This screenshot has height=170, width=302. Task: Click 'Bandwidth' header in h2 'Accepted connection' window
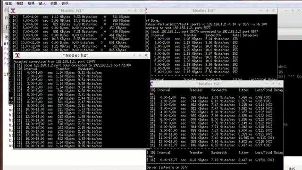pyautogui.click(x=86, y=69)
